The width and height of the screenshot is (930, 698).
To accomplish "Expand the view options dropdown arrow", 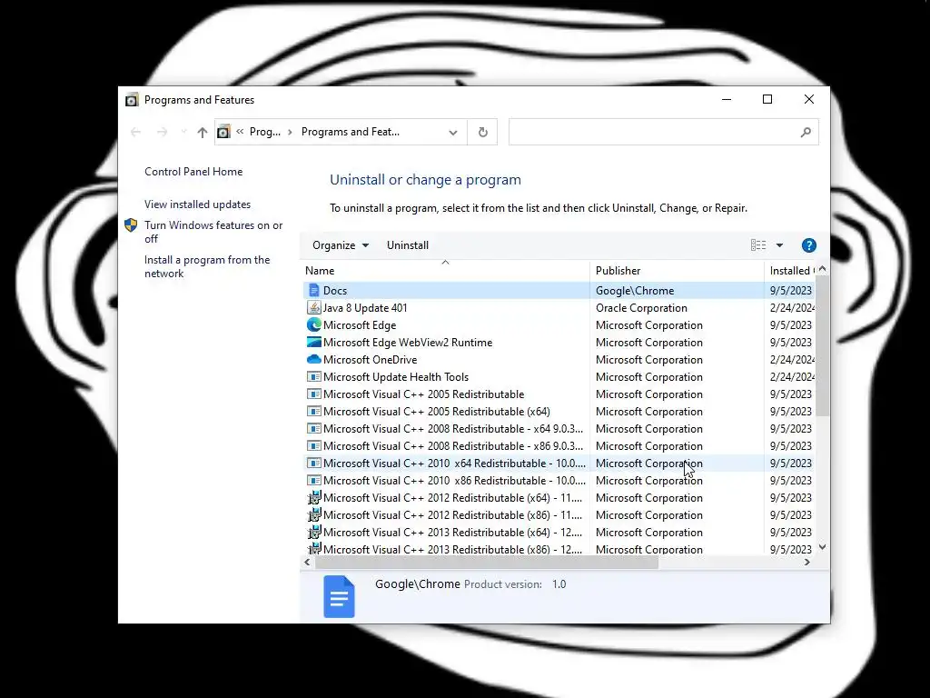I will (779, 245).
